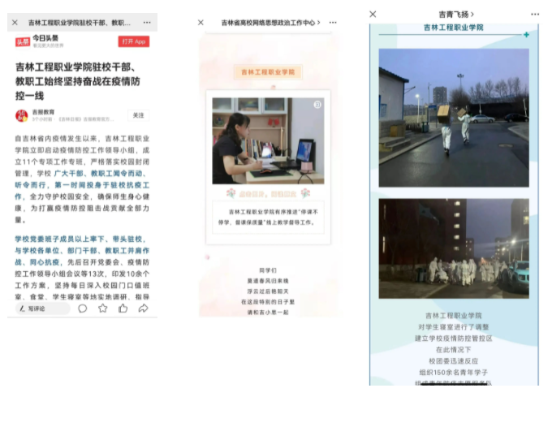Tap the teal plus icon beside heading
552x427 pixels.
point(526,34)
